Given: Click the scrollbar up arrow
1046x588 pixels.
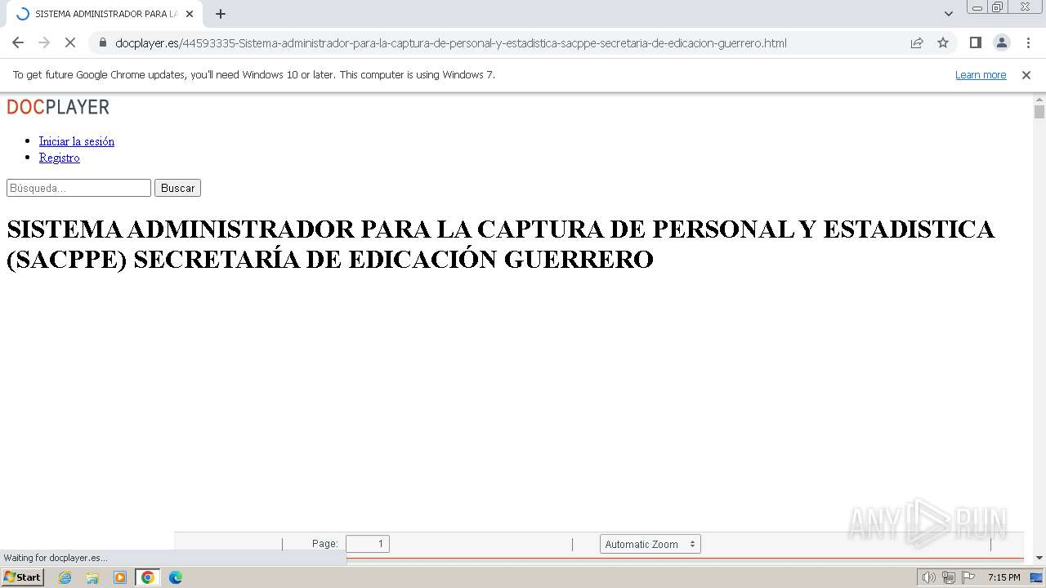Looking at the screenshot, I should [1039, 99].
